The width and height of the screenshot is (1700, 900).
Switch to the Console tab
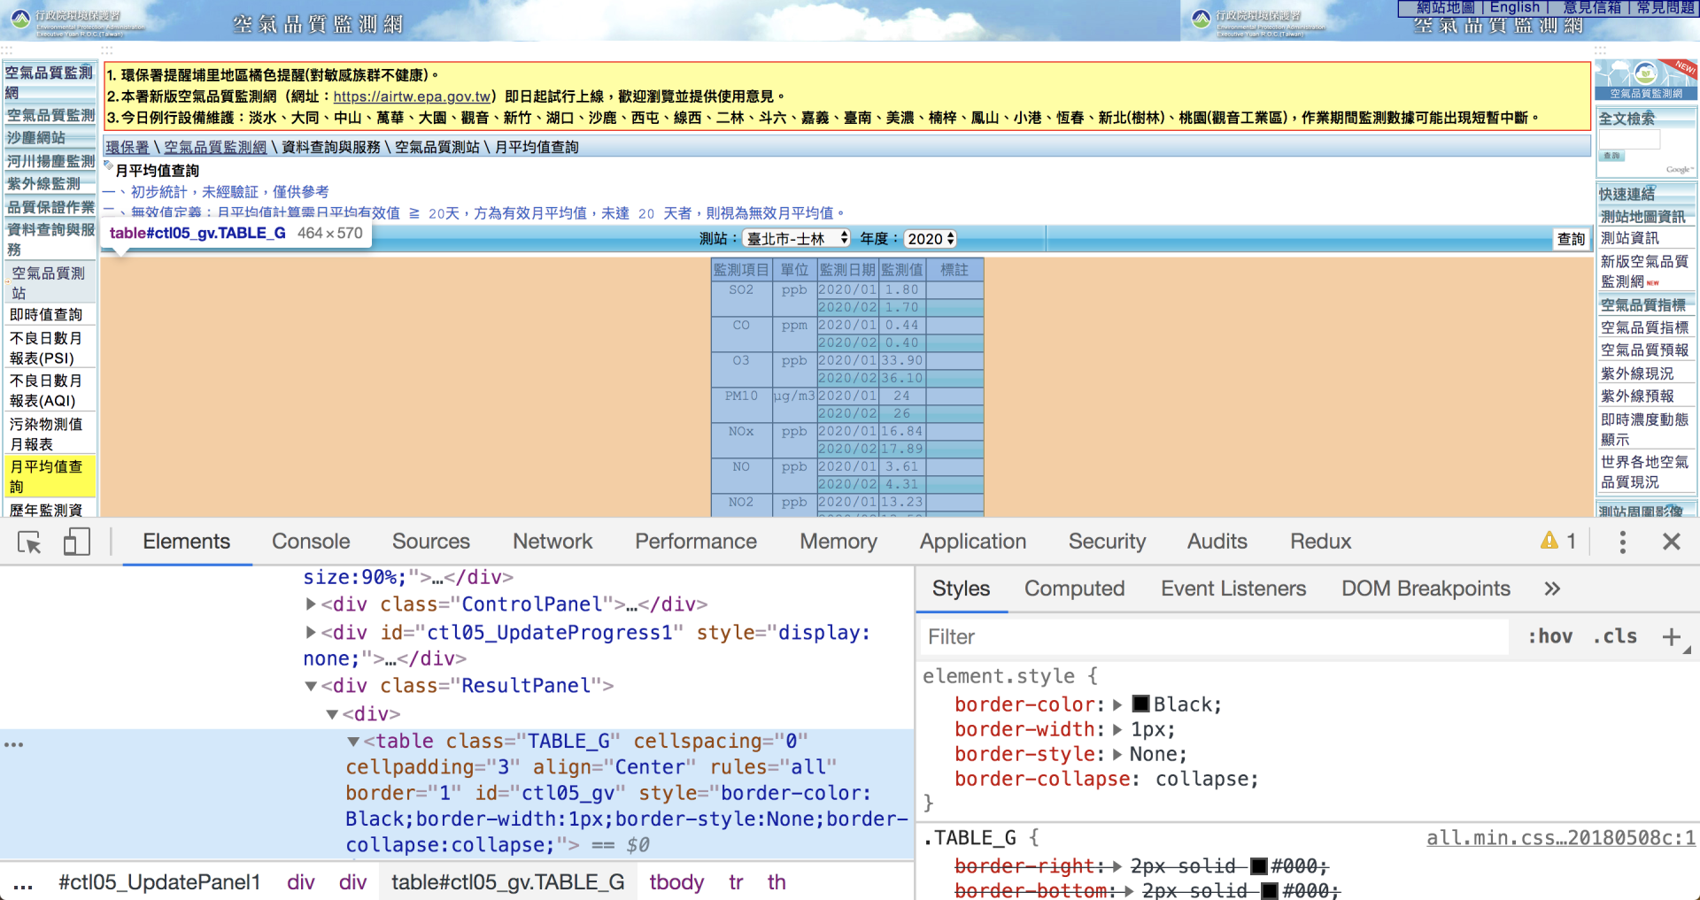(x=311, y=542)
